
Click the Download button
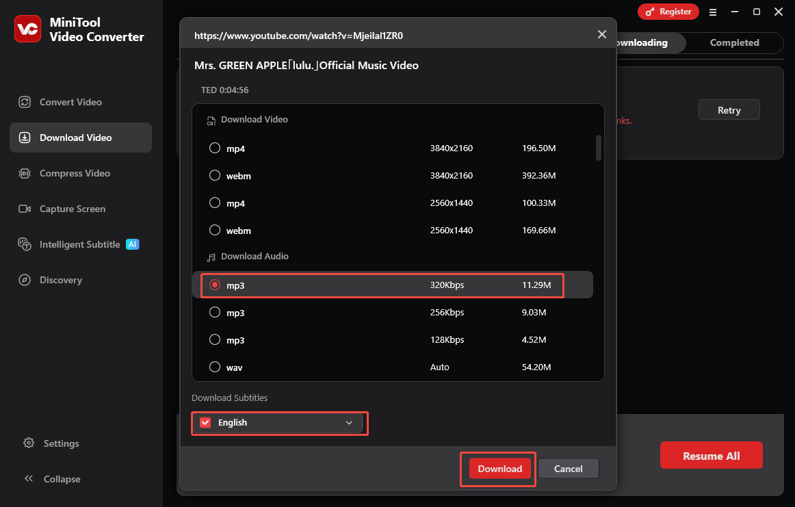click(x=499, y=469)
